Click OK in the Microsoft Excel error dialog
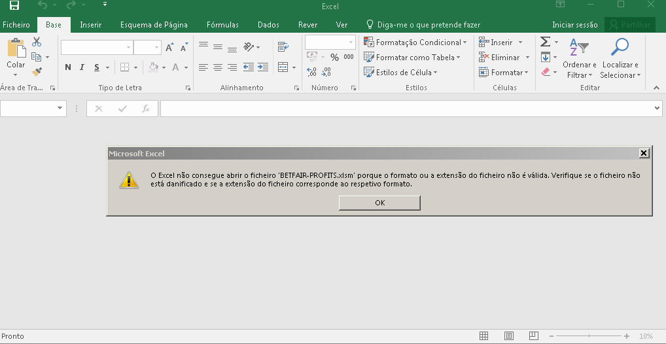 pos(379,203)
